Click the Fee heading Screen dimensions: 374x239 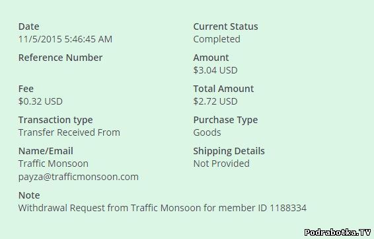pyautogui.click(x=26, y=89)
